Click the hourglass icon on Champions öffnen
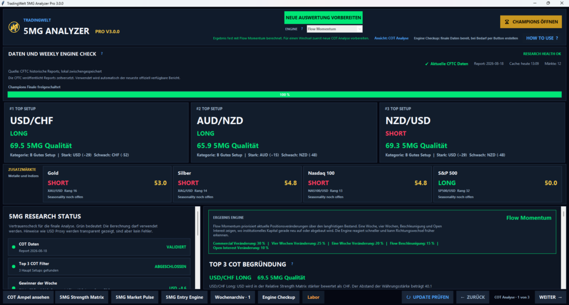569x305 pixels. tap(507, 22)
